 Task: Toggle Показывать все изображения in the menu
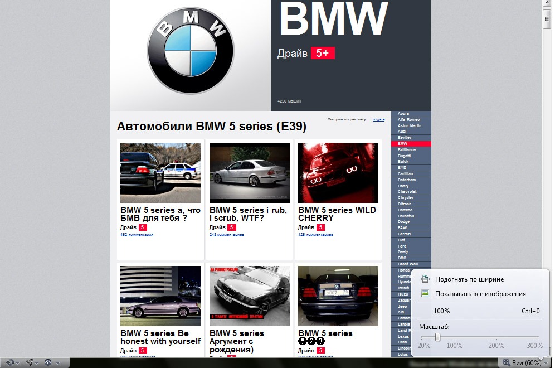click(480, 294)
